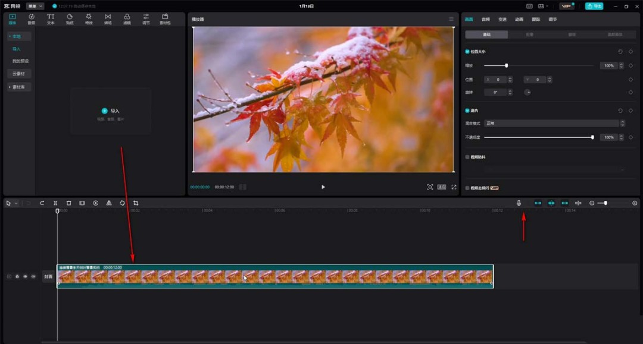Select the split clip tool in timeline toolbar

pyautogui.click(x=55, y=203)
